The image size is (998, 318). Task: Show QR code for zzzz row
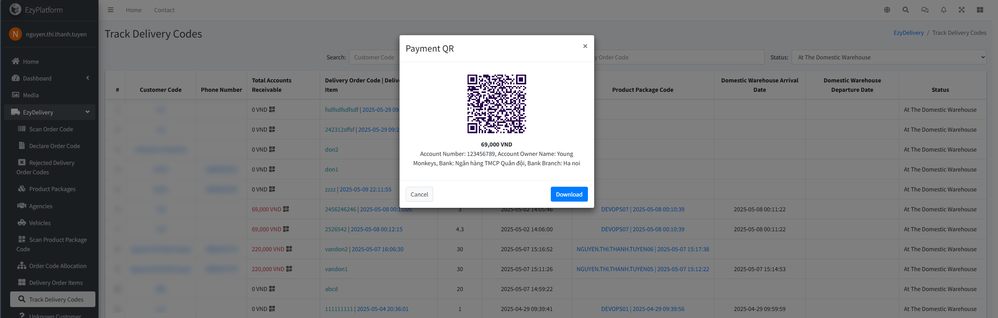click(x=272, y=189)
